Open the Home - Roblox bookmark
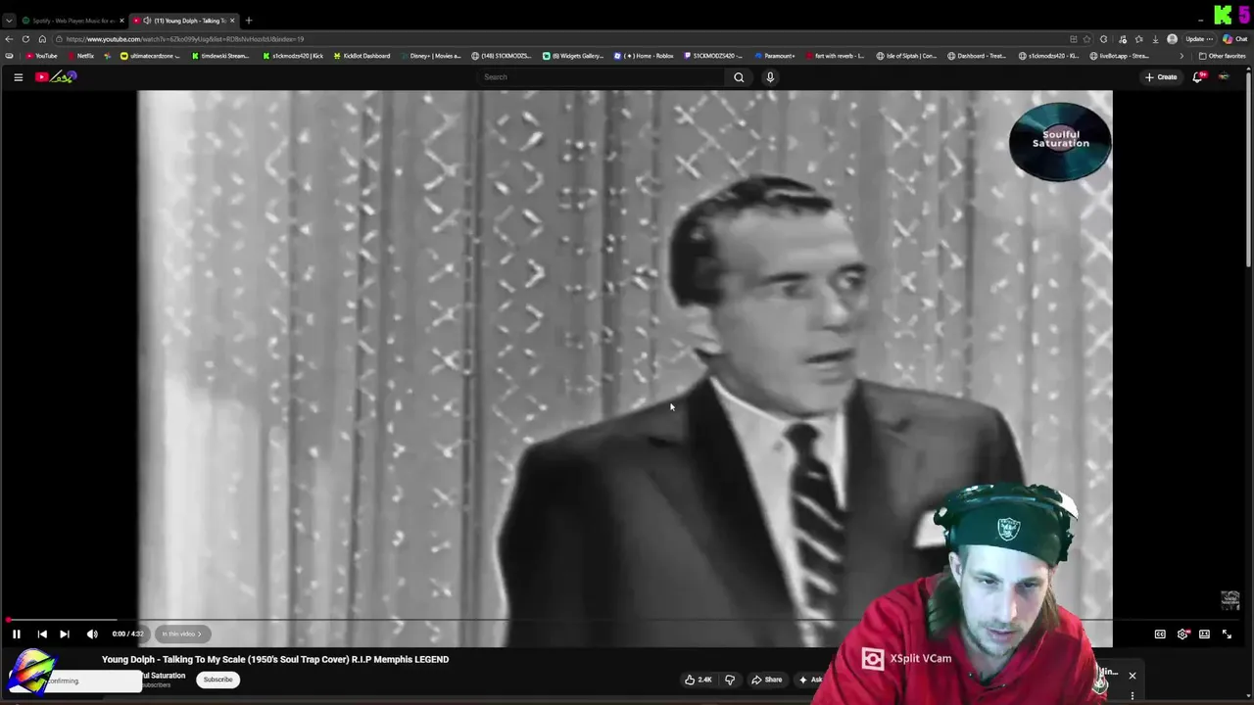 point(644,56)
